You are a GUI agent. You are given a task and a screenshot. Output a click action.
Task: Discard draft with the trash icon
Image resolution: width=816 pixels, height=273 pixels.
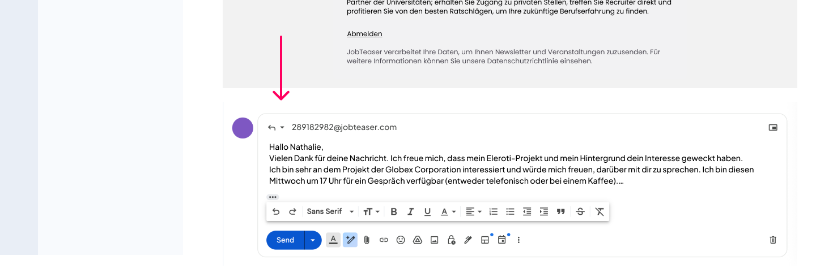point(773,240)
